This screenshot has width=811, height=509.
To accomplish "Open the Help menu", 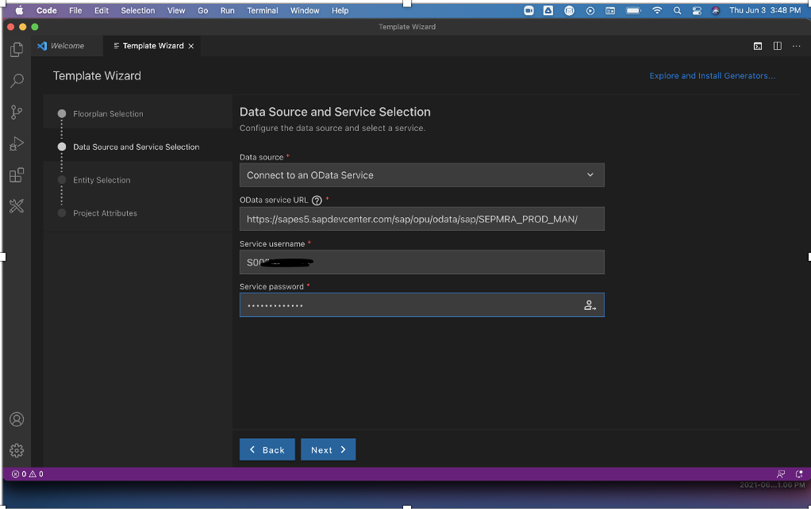I will click(x=340, y=10).
